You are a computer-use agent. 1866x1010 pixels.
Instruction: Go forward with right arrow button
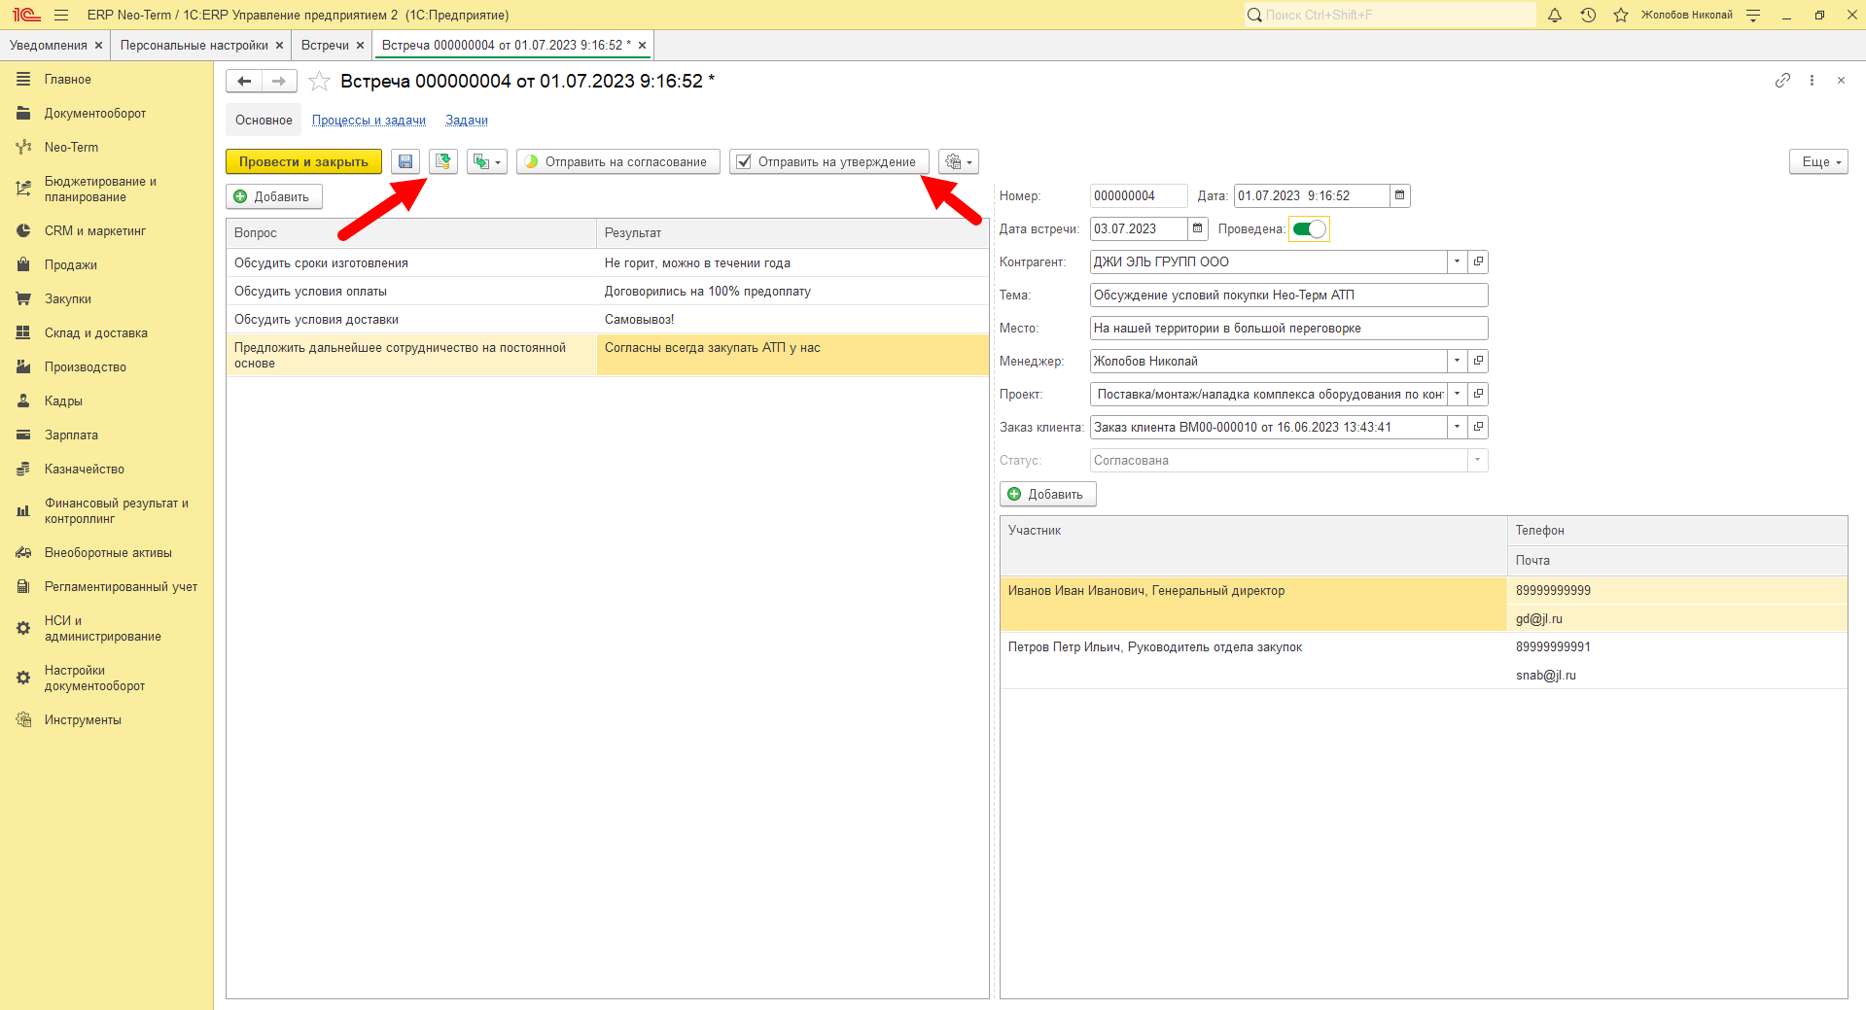click(279, 82)
